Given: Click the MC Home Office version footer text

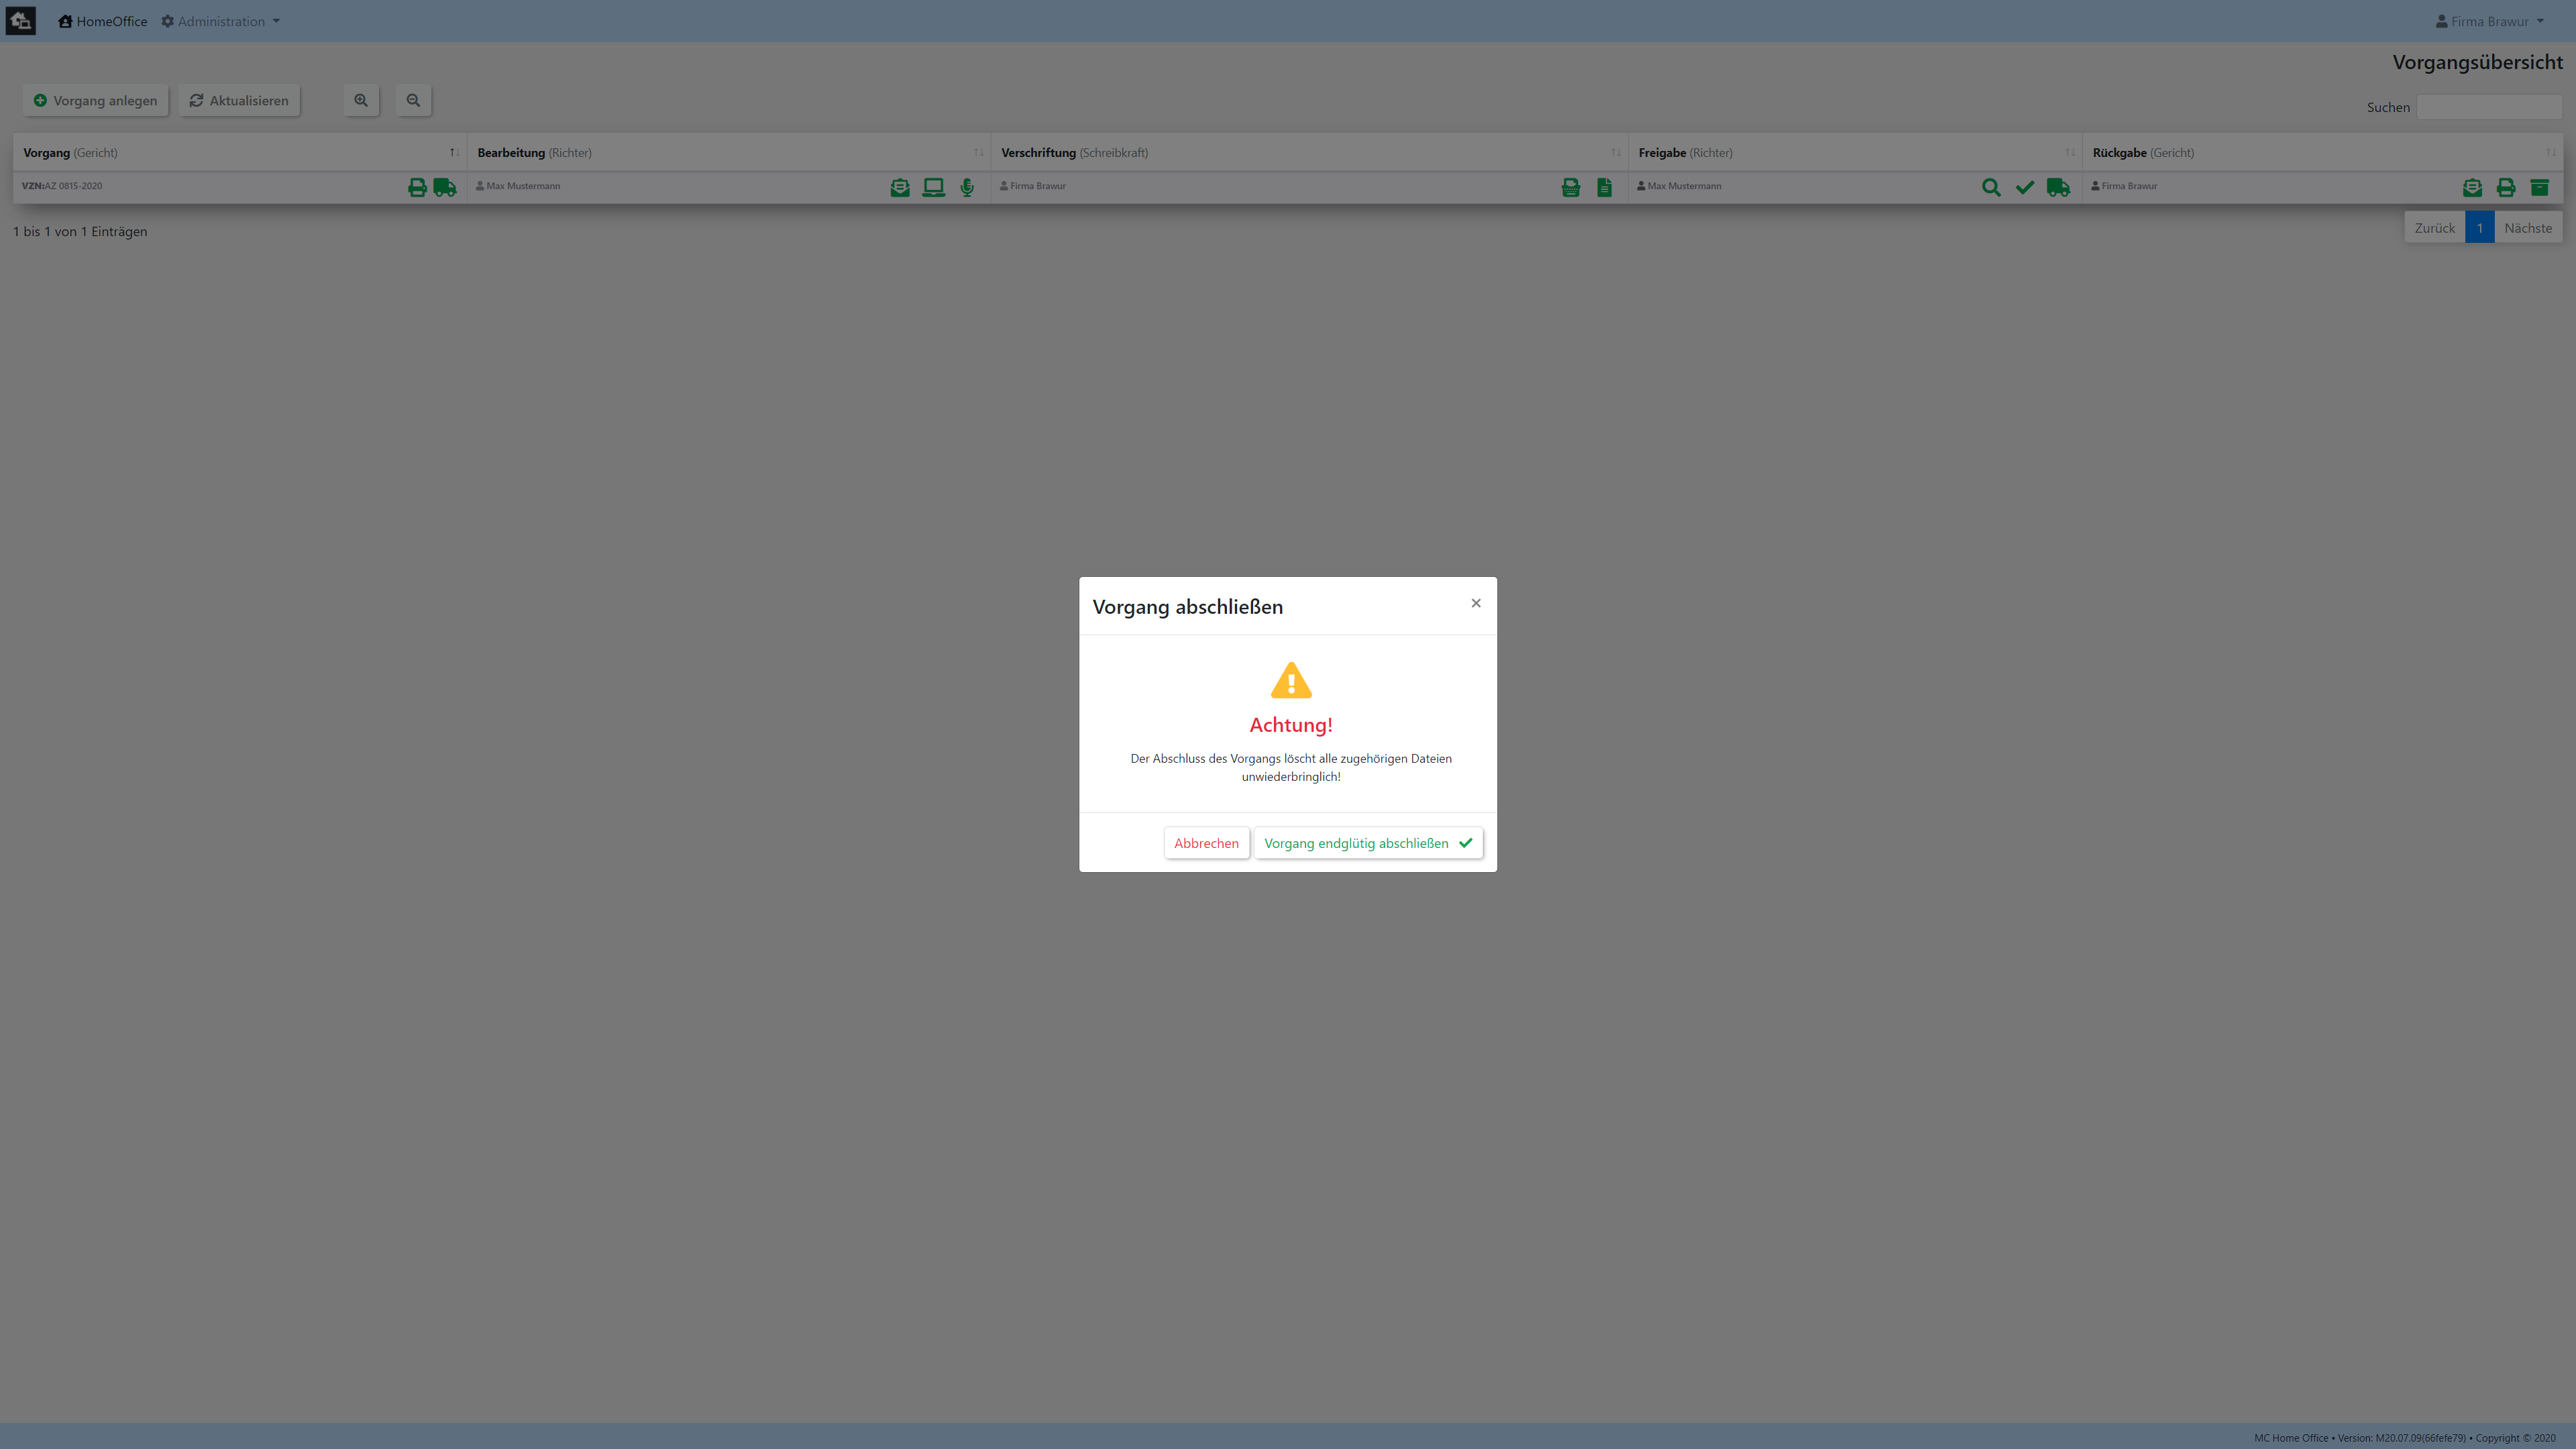Looking at the screenshot, I should [x=2404, y=1438].
